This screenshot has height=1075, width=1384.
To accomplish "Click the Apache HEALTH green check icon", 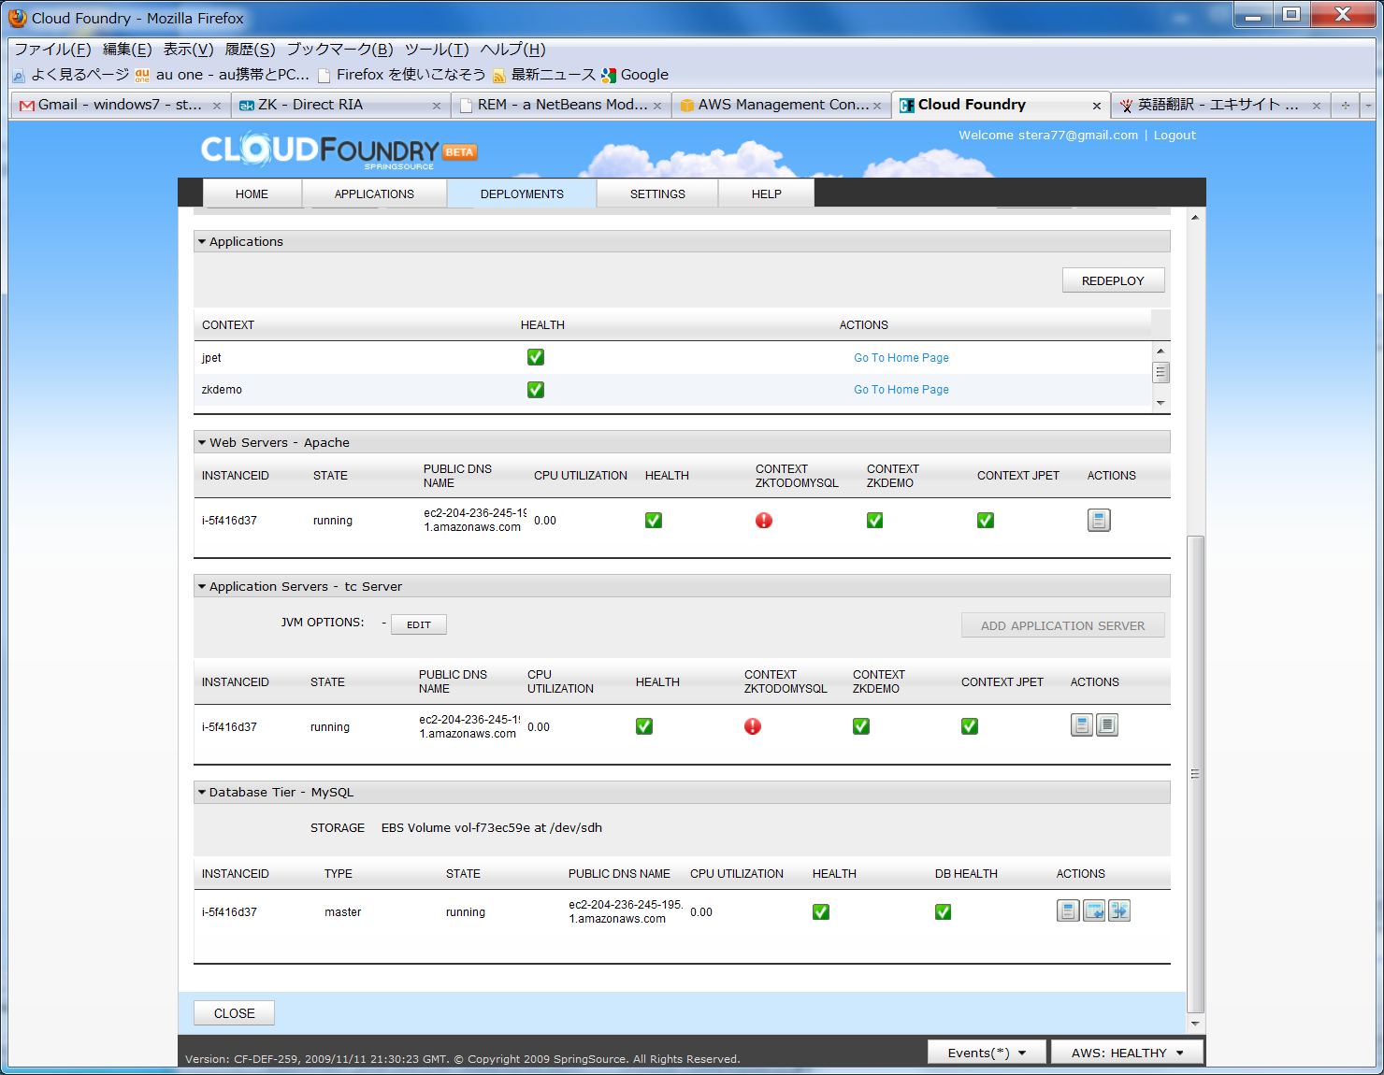I will click(x=654, y=521).
